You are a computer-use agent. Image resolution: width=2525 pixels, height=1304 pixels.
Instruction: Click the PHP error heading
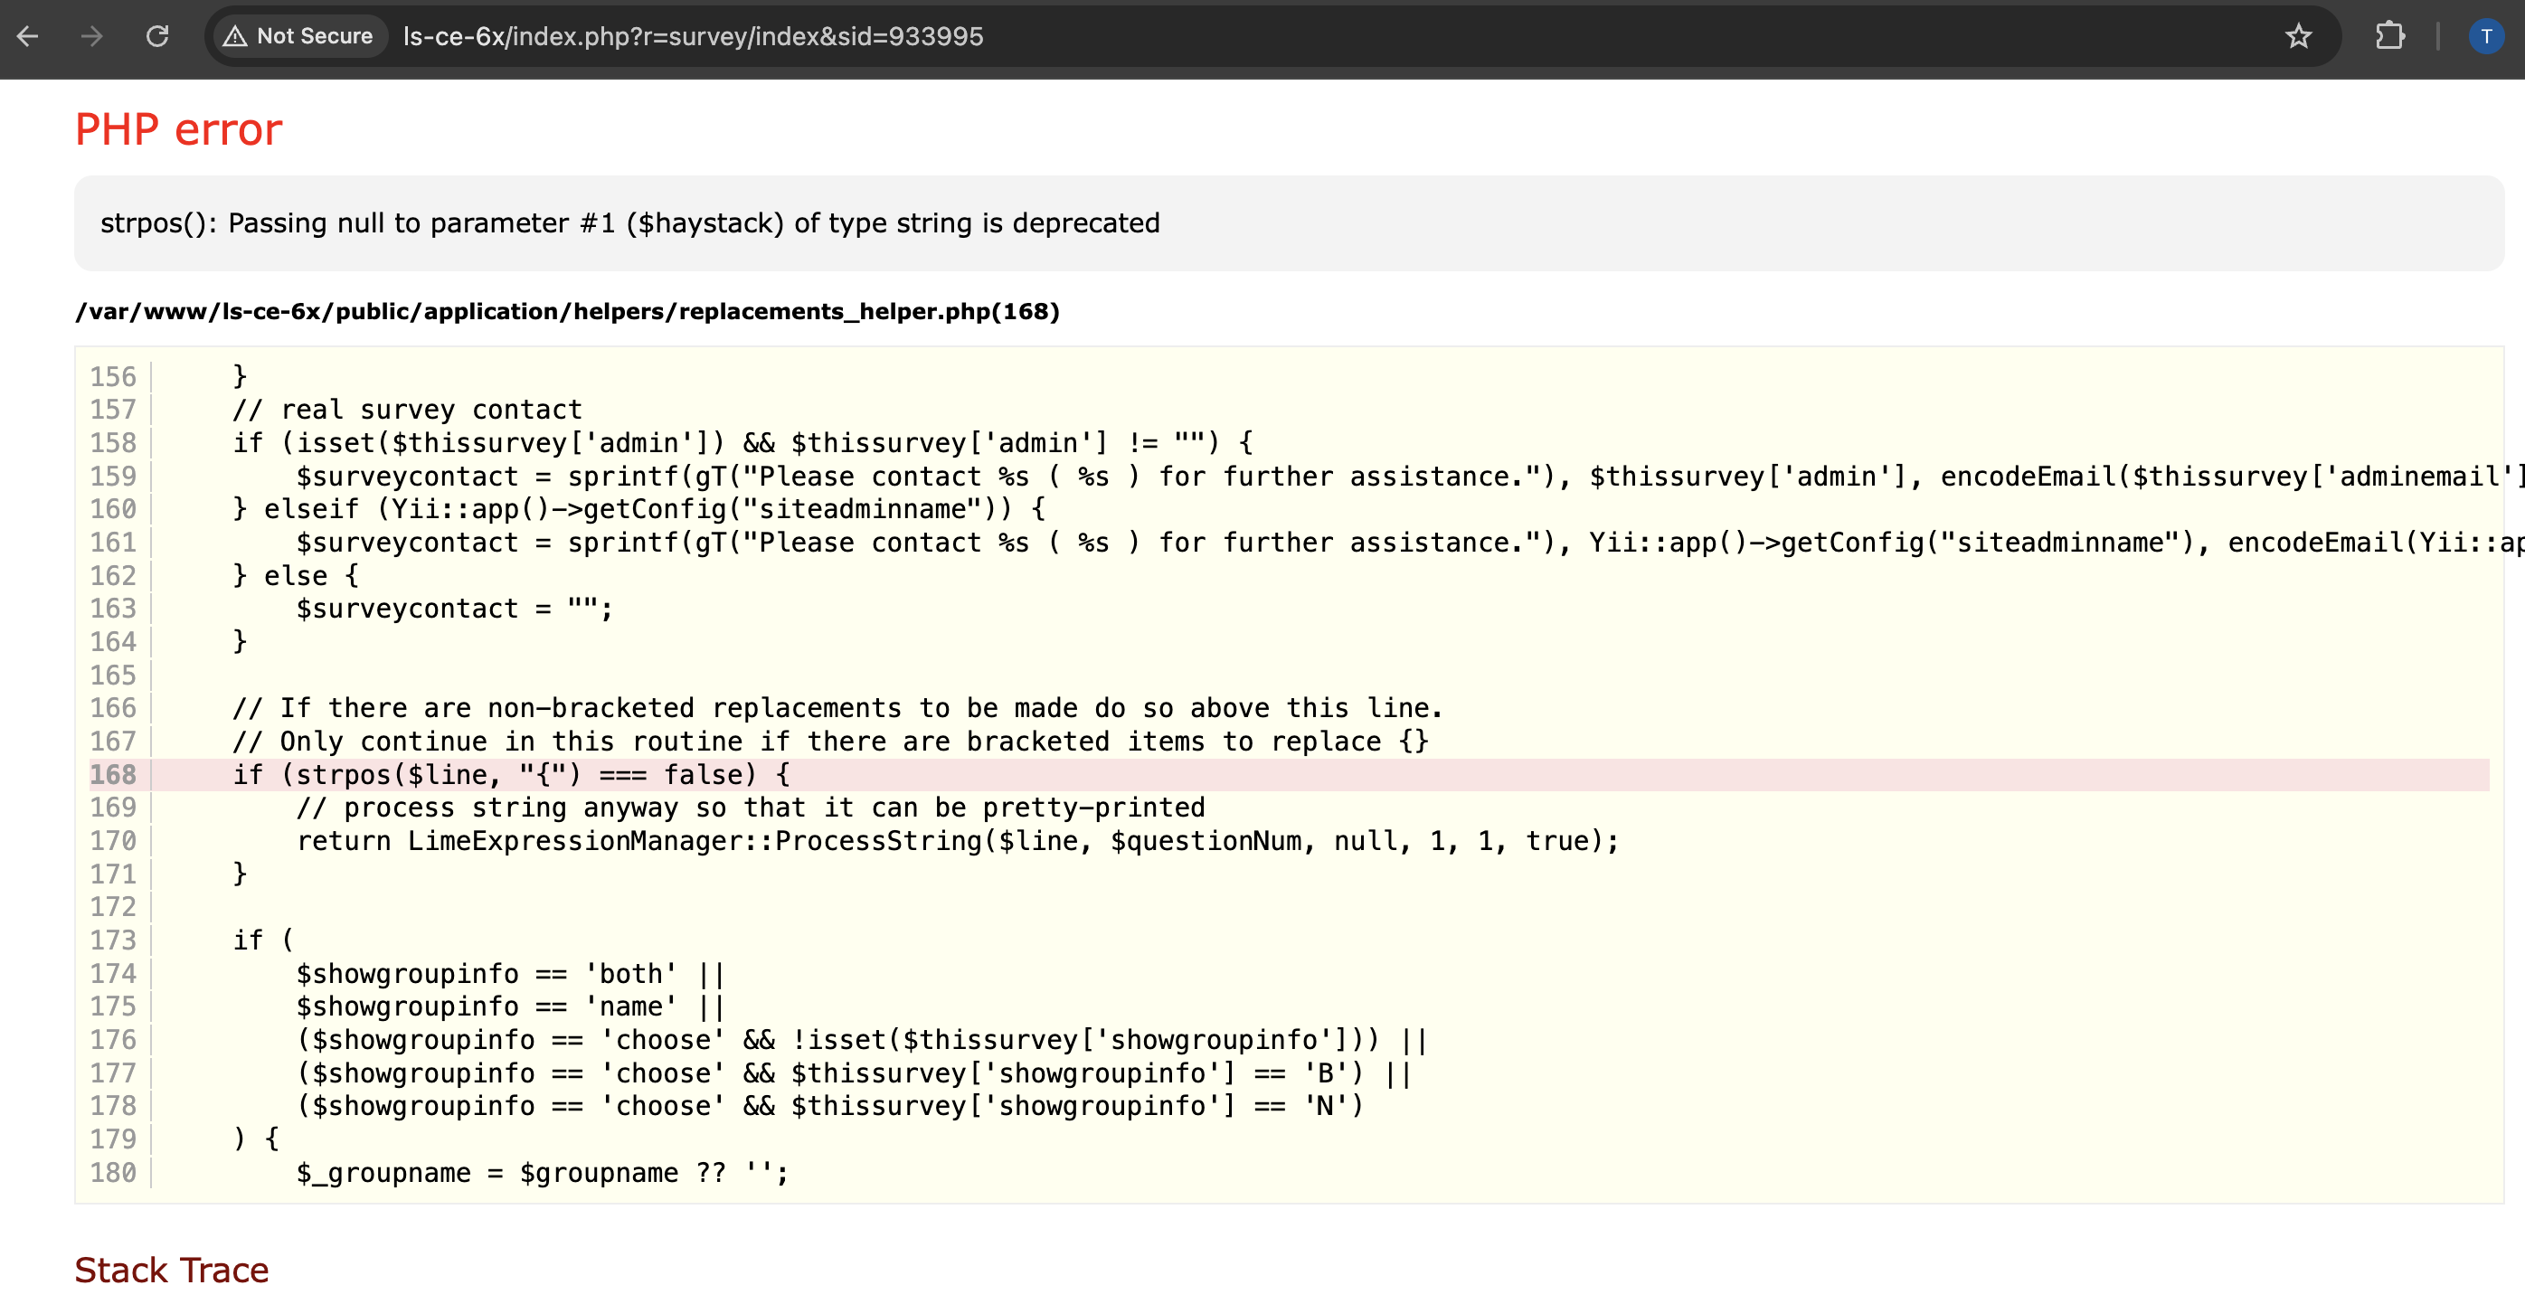point(178,129)
